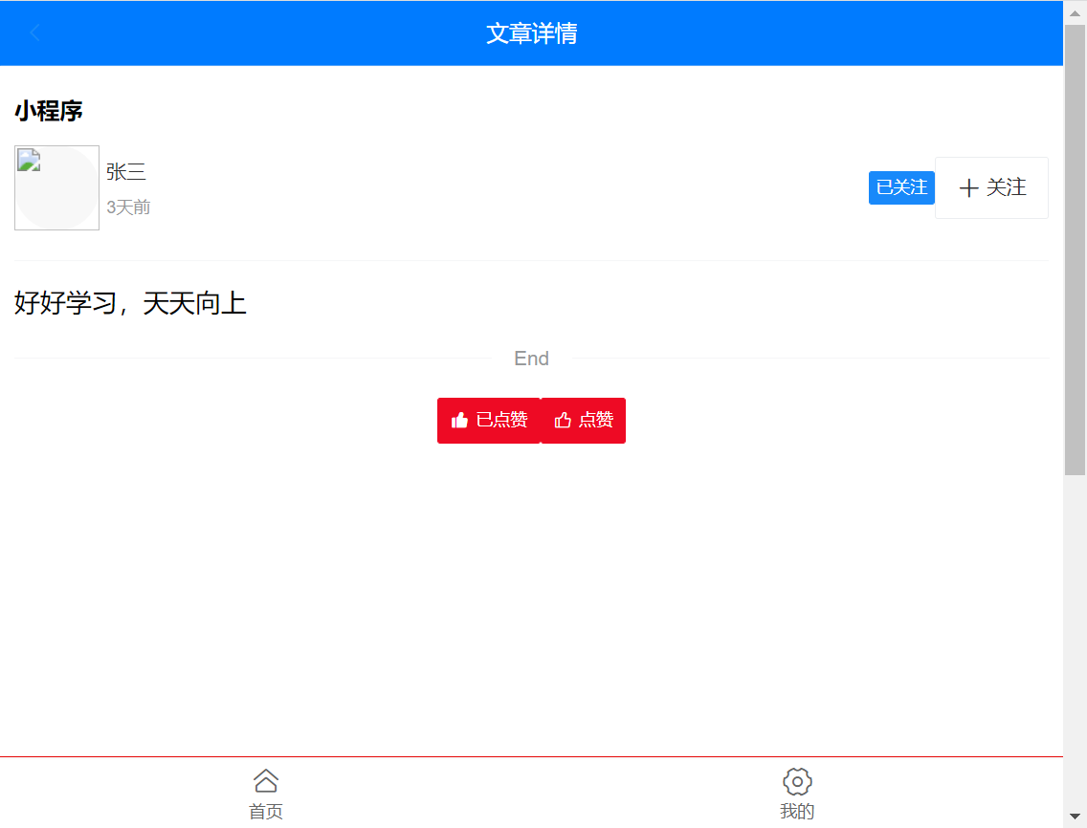This screenshot has height=828, width=1087.
Task: Click the scrollbar down arrow
Action: pos(1075,817)
